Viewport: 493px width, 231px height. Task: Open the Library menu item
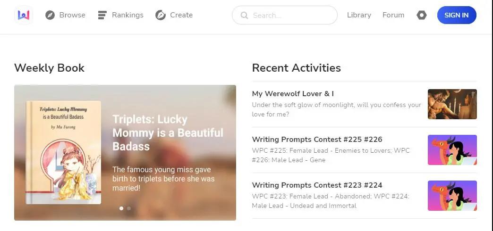359,15
